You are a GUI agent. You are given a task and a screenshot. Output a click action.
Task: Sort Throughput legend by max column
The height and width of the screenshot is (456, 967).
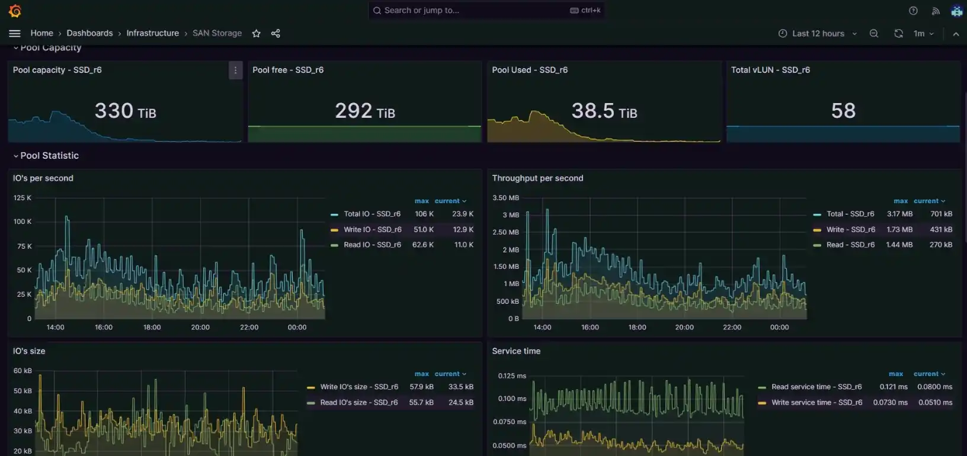point(901,201)
